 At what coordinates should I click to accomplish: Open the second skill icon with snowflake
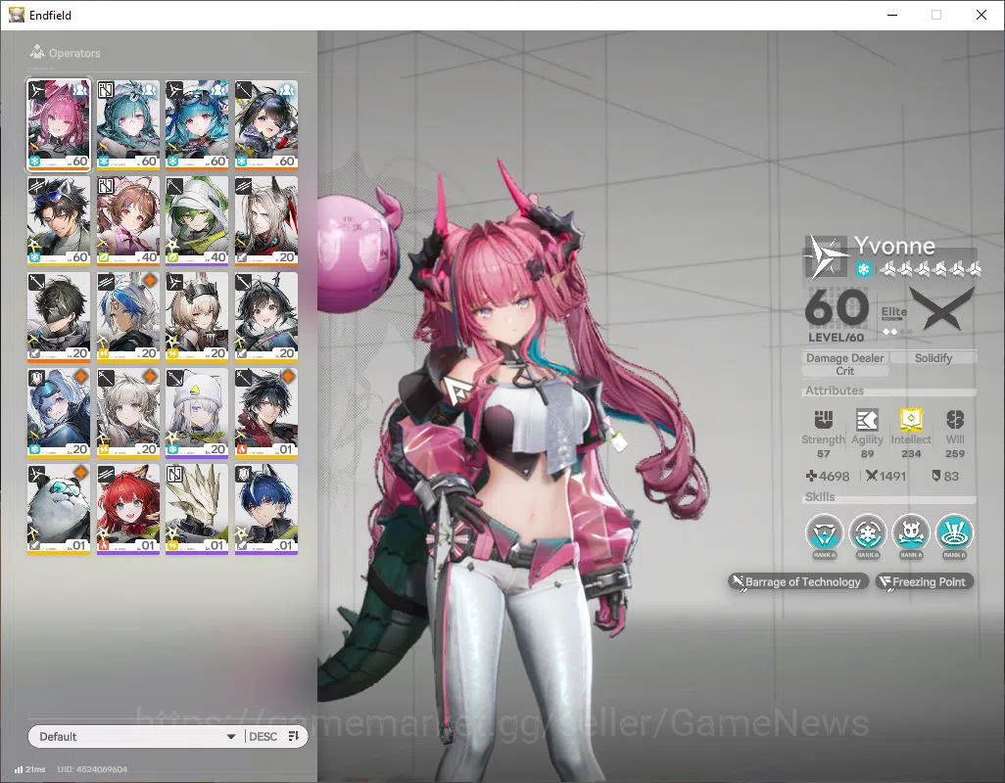pyautogui.click(x=868, y=534)
